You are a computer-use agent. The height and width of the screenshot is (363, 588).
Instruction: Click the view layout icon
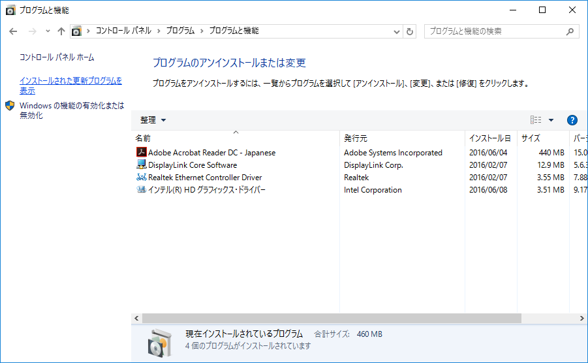point(536,120)
